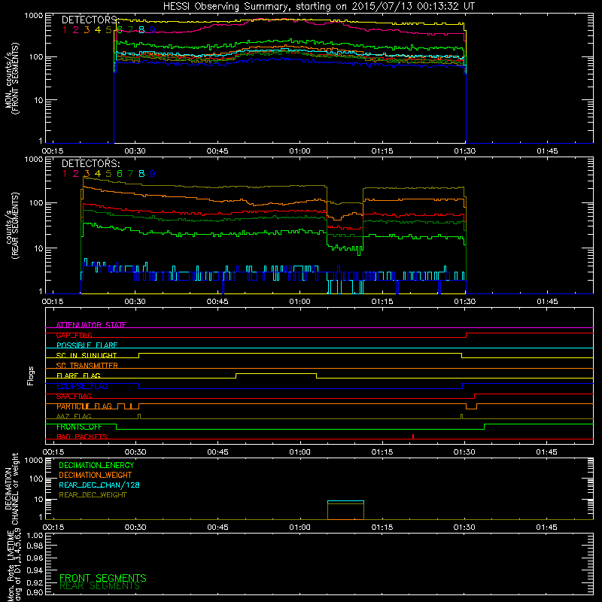Click the DECIMATION_WEIGHT legend entry
The width and height of the screenshot is (602, 602).
pos(96,475)
